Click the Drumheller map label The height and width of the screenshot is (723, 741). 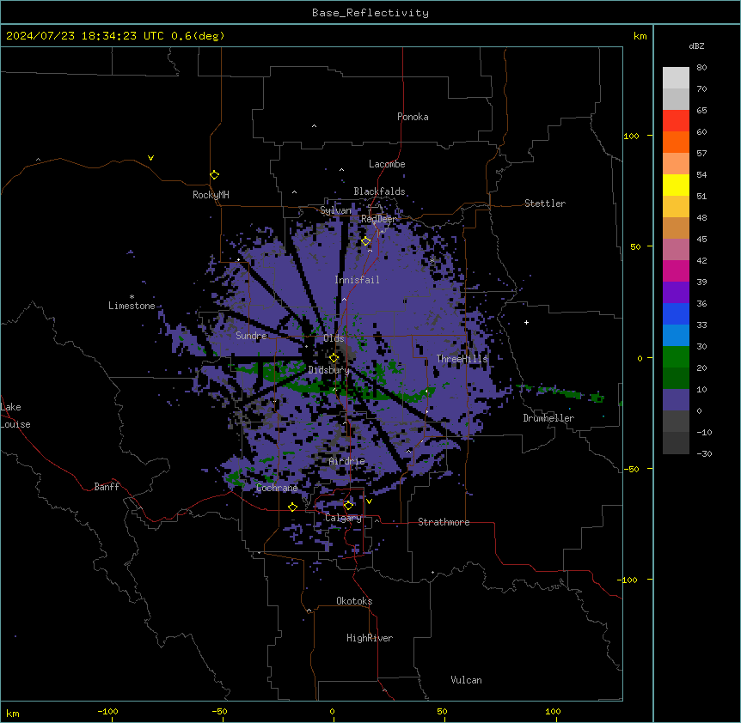point(548,418)
